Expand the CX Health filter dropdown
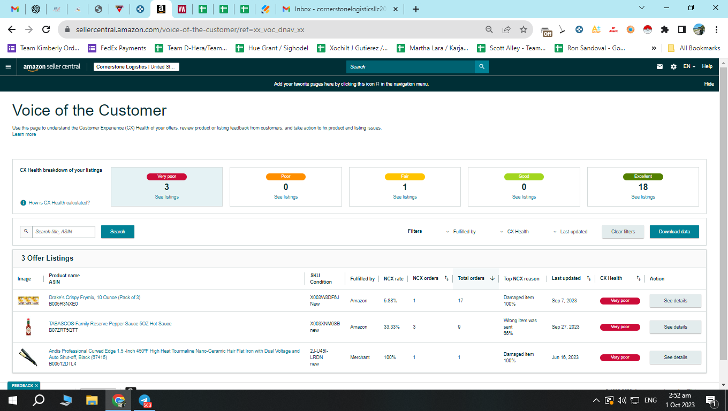728x411 pixels. [x=514, y=232]
